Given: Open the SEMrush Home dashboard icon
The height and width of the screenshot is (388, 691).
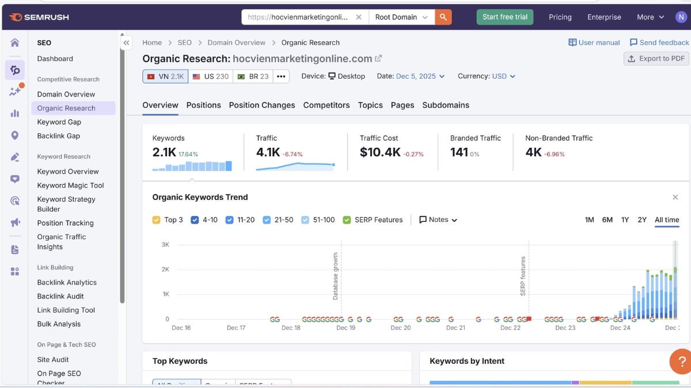Looking at the screenshot, I should point(15,43).
